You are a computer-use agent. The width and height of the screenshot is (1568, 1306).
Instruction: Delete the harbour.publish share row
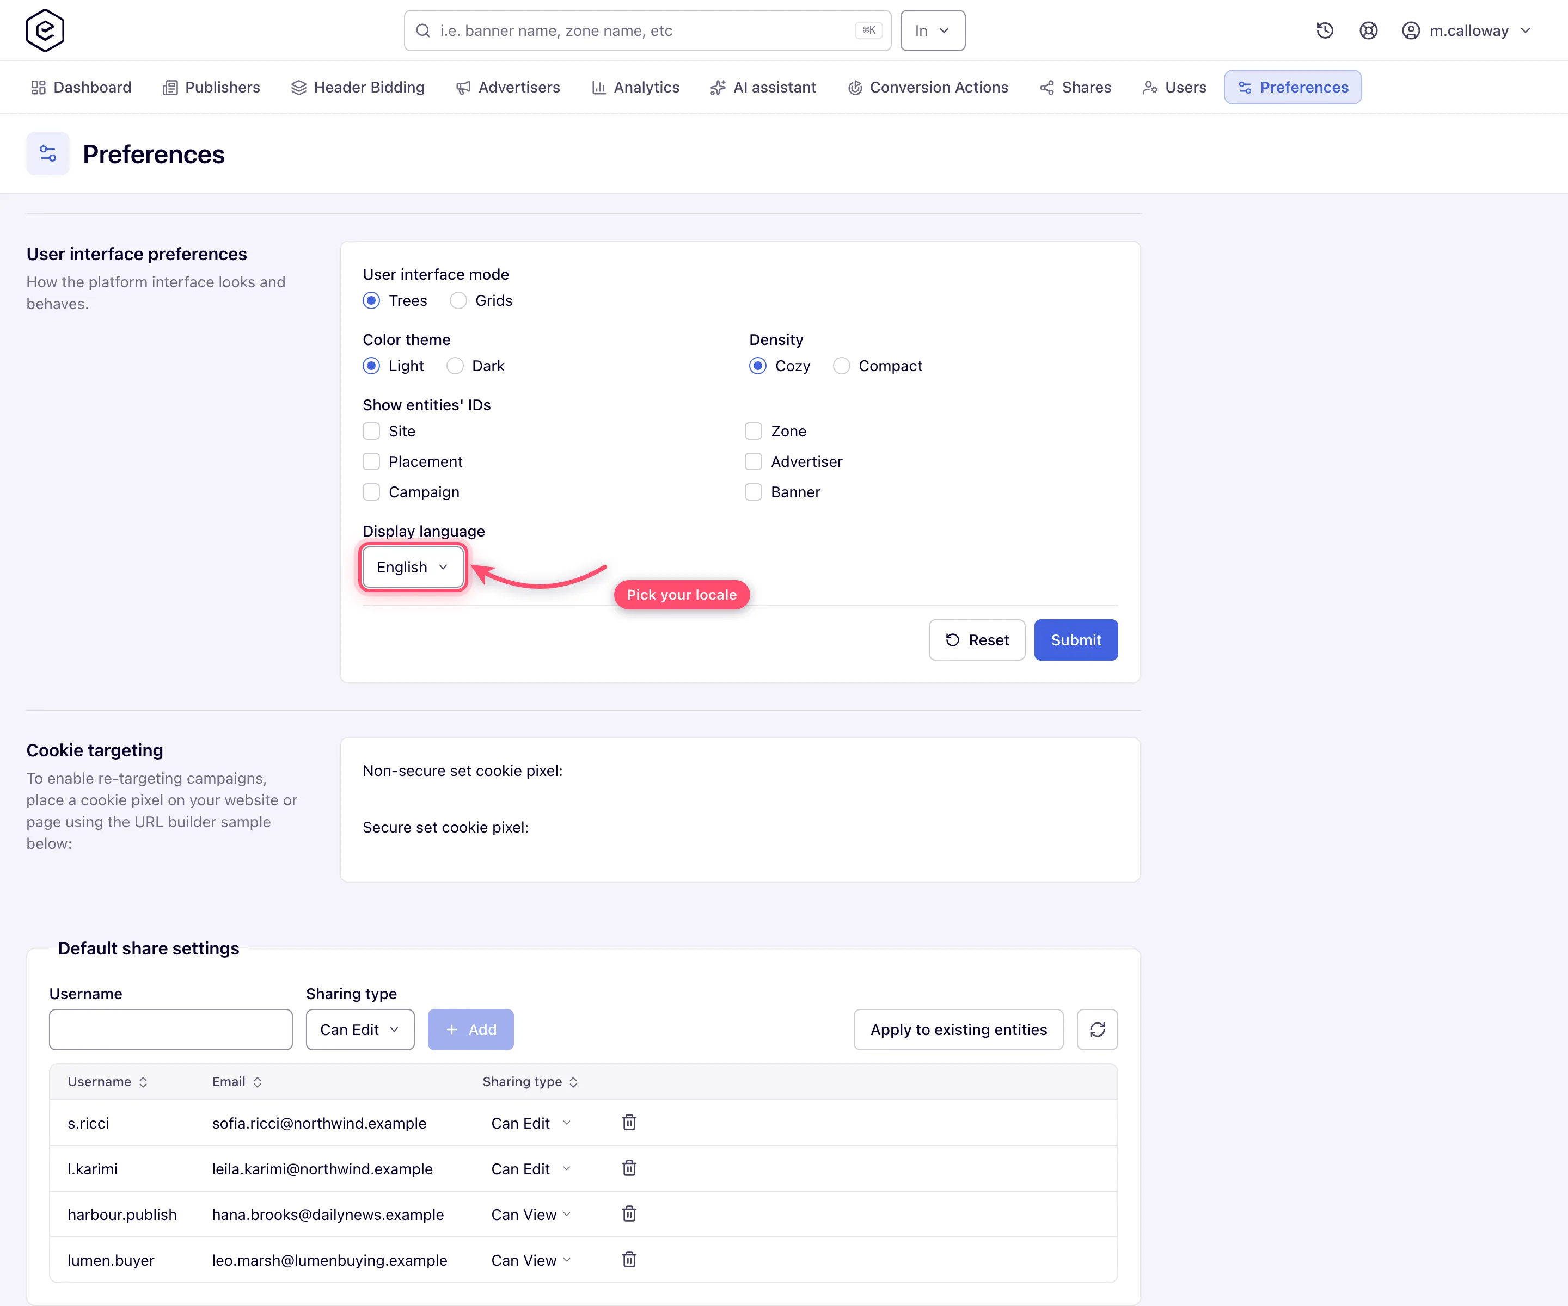pyautogui.click(x=629, y=1213)
